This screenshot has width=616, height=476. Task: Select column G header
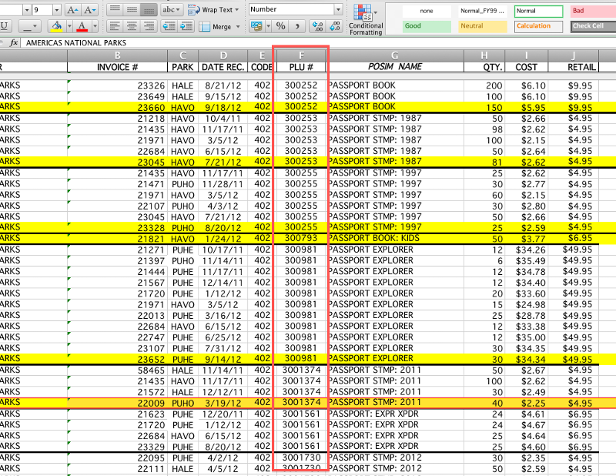pyautogui.click(x=395, y=55)
